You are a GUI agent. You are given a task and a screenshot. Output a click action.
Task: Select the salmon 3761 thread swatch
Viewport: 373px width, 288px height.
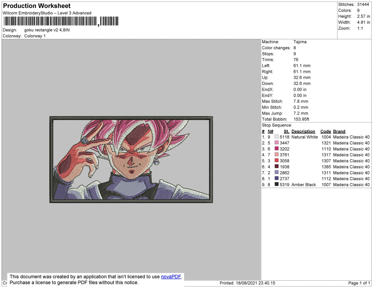coord(276,155)
